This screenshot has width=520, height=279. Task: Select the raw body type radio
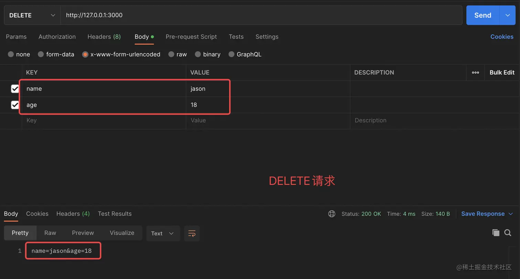(x=171, y=54)
